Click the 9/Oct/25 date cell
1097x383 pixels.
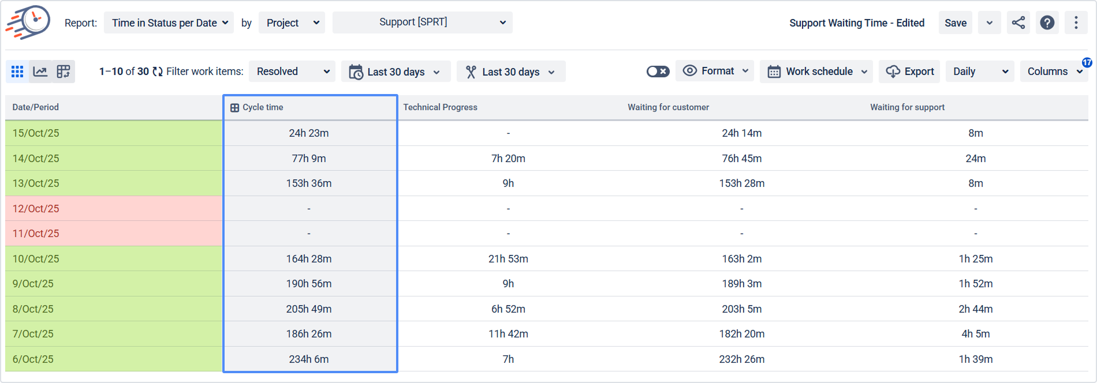[x=114, y=284]
